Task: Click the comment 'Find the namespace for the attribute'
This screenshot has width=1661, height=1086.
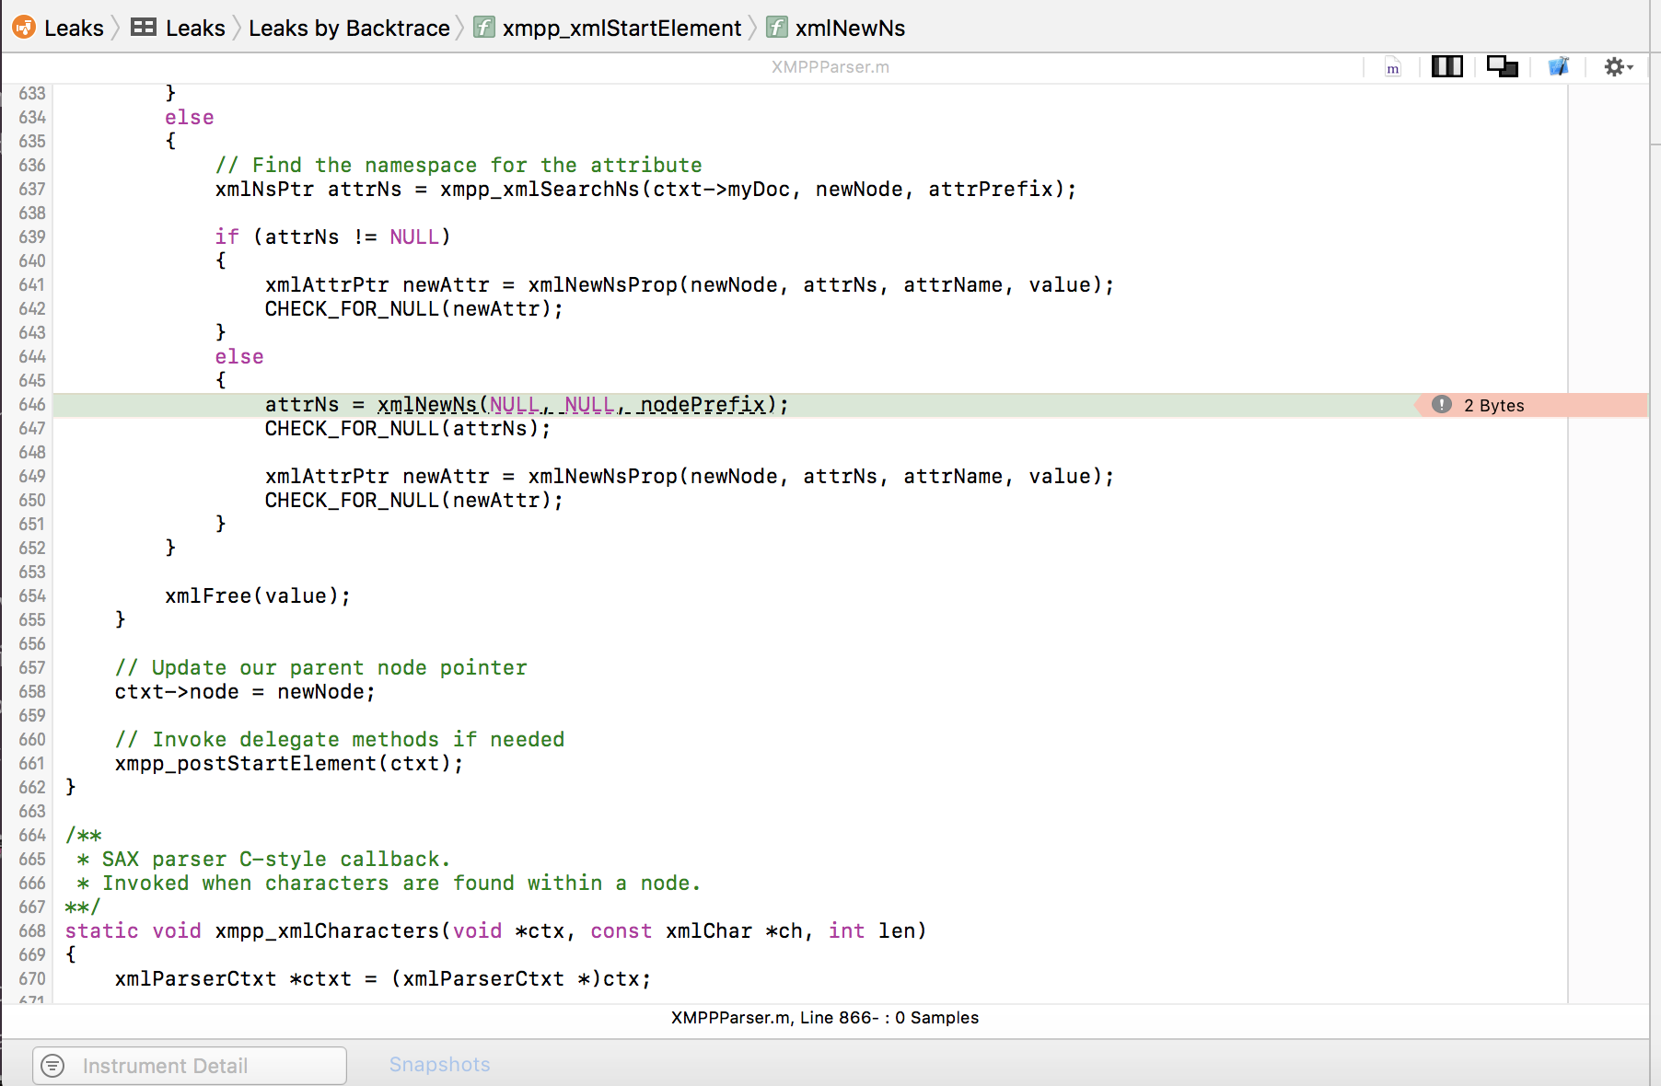Action: (x=459, y=166)
